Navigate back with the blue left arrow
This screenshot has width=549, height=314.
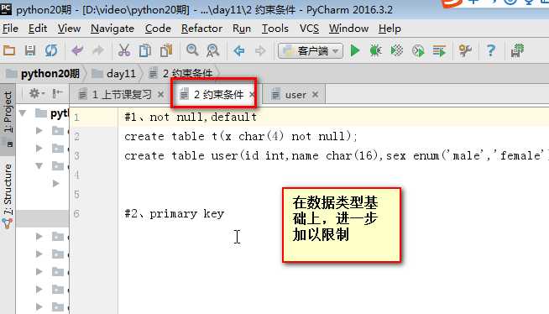[x=239, y=51]
